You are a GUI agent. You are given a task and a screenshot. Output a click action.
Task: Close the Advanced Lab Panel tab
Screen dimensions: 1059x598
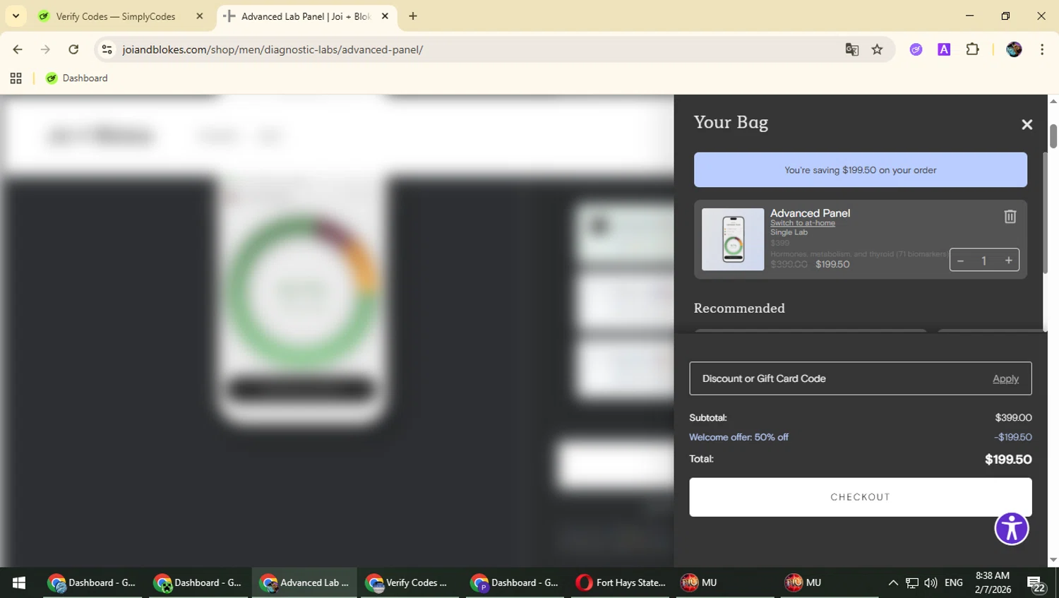coord(385,16)
